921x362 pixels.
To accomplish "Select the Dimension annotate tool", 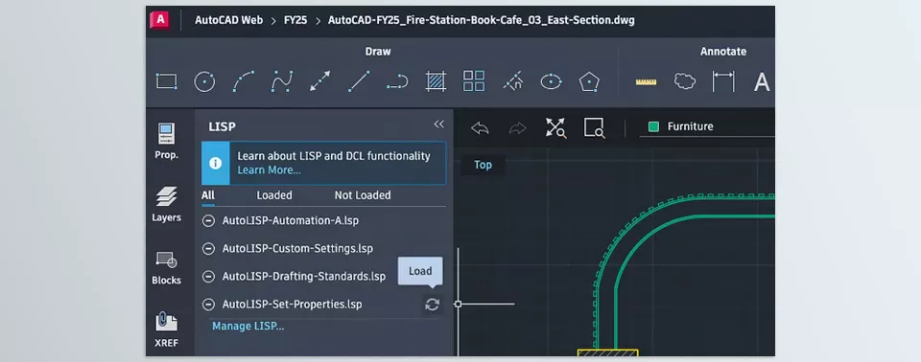I will pos(723,81).
